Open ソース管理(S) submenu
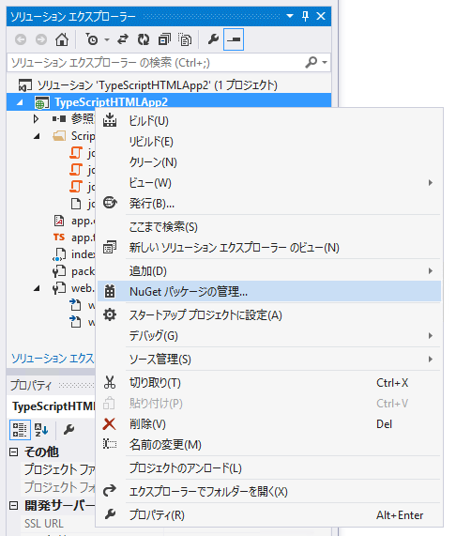The image size is (456, 536). coord(269,360)
